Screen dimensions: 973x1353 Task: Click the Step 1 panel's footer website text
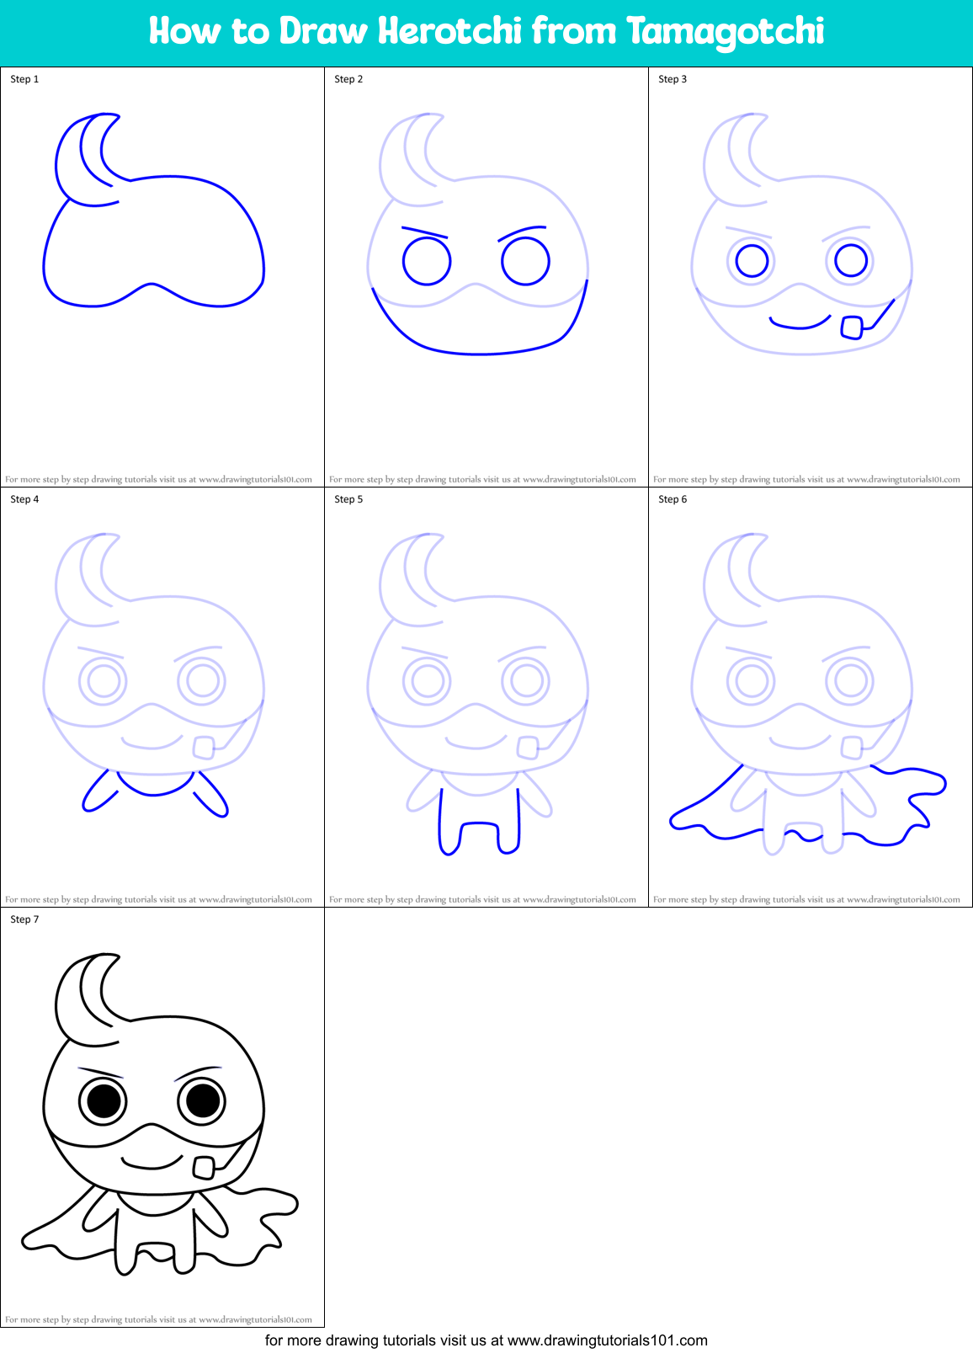click(158, 479)
